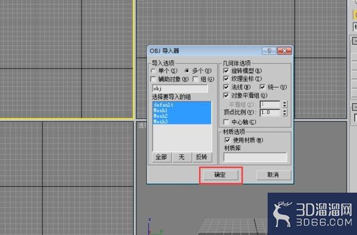Click the 反转 (Invert) button
Screen dimensions: 357x235
(202, 157)
